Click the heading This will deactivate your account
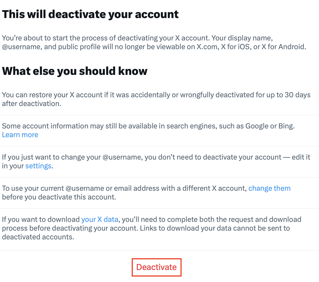 90,14
